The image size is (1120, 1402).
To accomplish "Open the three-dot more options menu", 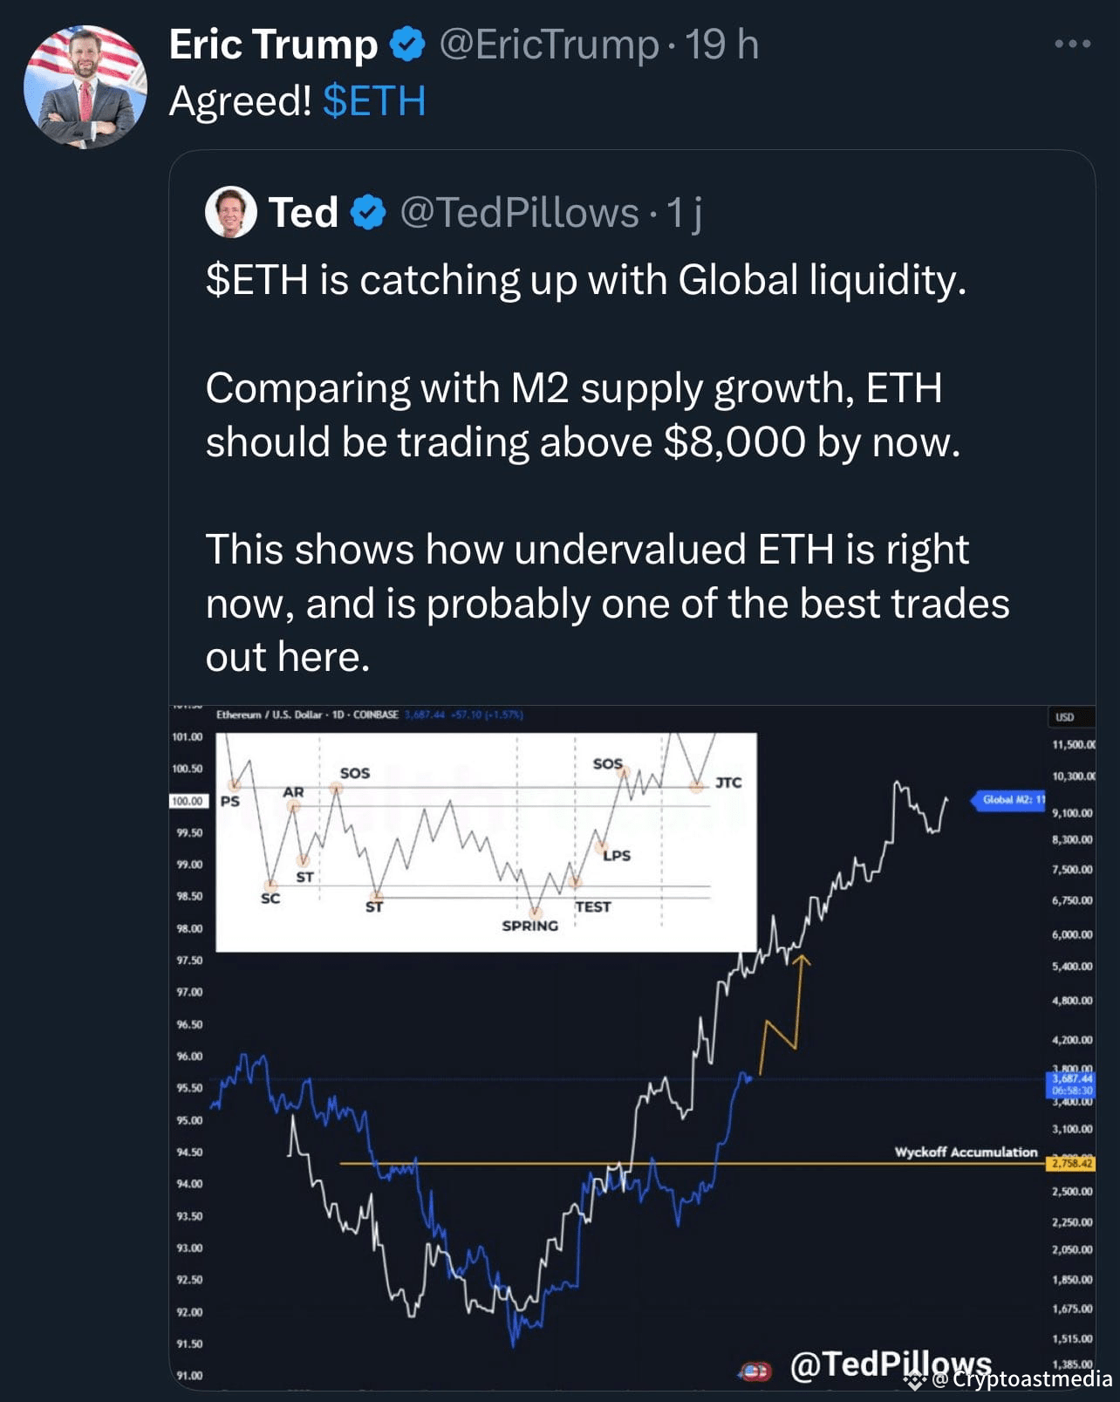I will pos(1072,44).
